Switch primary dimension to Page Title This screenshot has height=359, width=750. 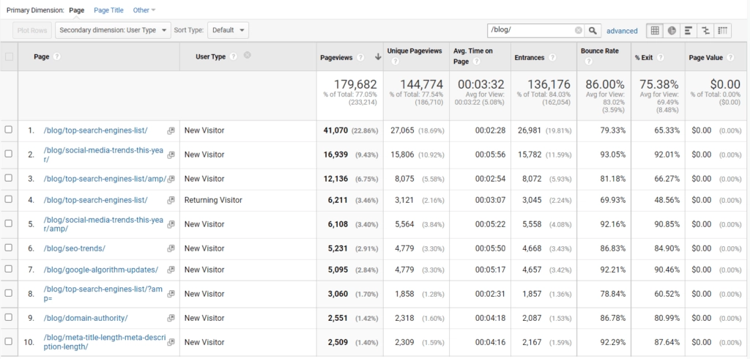click(108, 10)
